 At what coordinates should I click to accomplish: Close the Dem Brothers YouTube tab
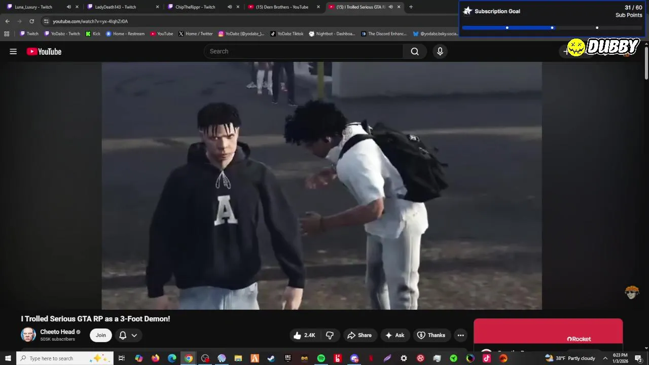click(x=318, y=7)
